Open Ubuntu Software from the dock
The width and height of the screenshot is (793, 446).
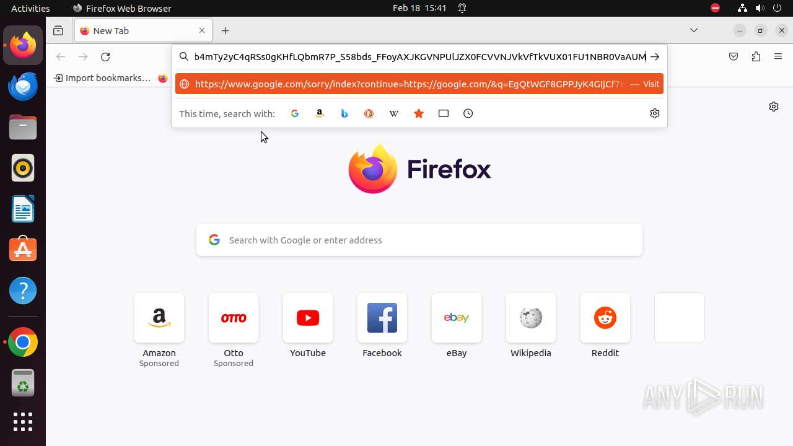(23, 250)
